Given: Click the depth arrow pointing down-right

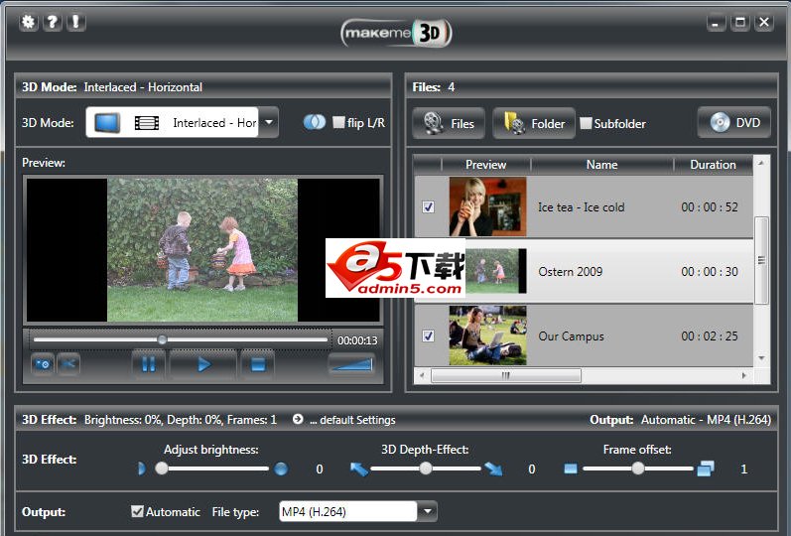Looking at the screenshot, I should (493, 469).
